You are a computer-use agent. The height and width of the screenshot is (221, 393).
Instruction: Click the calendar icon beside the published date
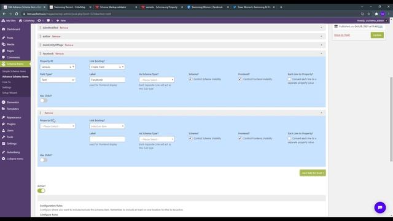click(336, 26)
